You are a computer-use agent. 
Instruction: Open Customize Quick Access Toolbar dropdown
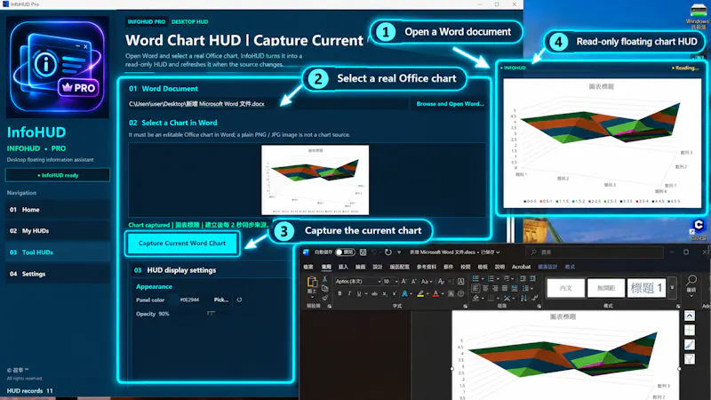coord(399,252)
